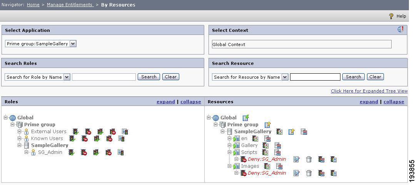Image resolution: width=417 pixels, height=185 pixels.
Task: Click Known Users document with traffic light icon
Action: click(122, 138)
